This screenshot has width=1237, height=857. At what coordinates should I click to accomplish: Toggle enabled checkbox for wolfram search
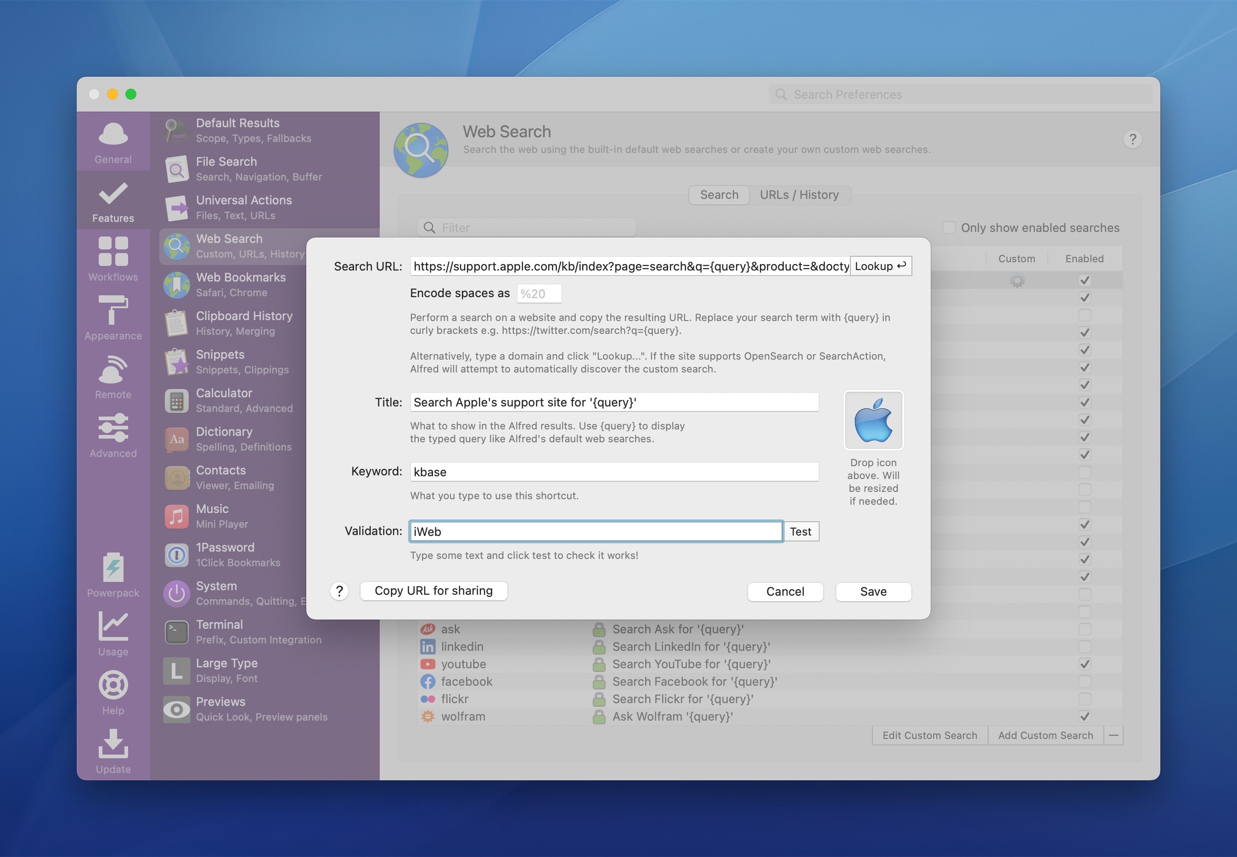[x=1085, y=716]
